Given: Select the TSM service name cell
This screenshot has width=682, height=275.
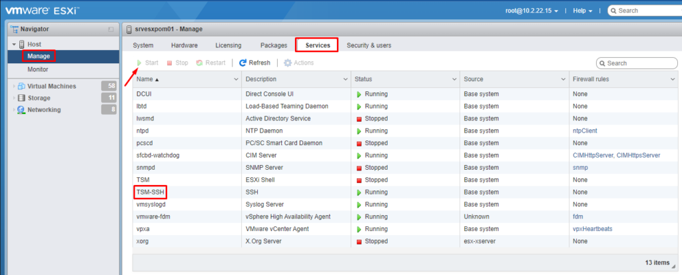Looking at the screenshot, I should click(x=187, y=180).
